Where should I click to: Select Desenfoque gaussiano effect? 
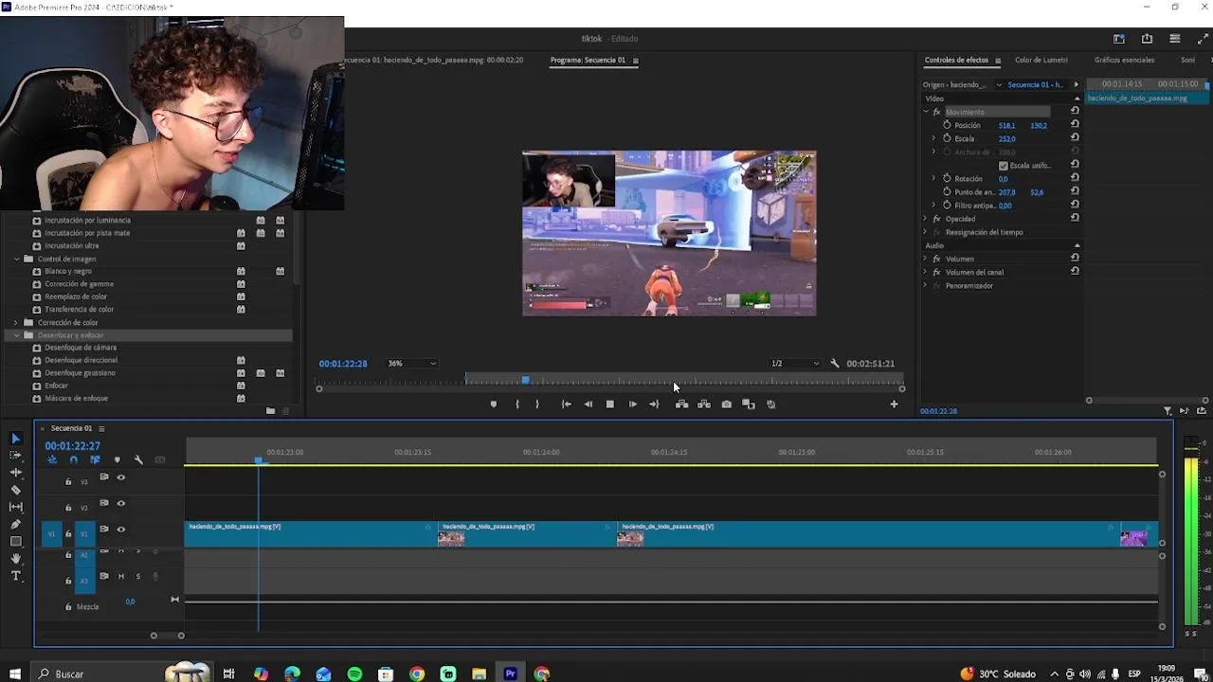click(80, 372)
